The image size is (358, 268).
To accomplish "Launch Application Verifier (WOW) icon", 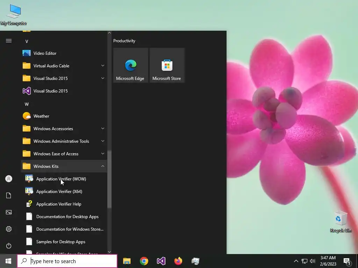I will (29, 179).
